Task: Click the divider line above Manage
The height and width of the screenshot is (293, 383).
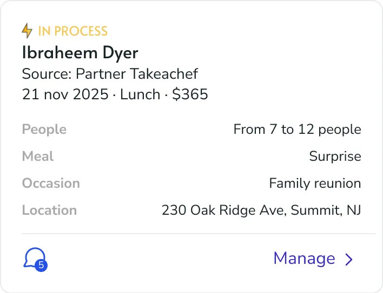Action: (x=199, y=234)
